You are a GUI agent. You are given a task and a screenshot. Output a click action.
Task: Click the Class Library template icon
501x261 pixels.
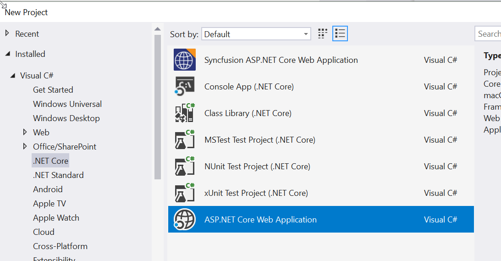point(185,113)
